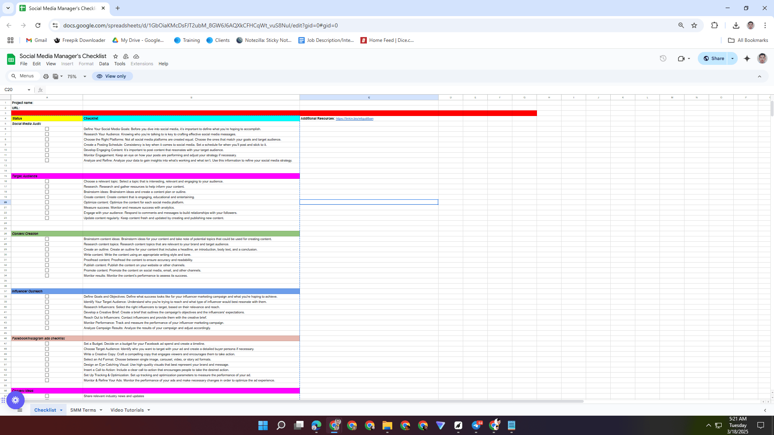
Task: Tick the Choose a relevant topic checkbox
Action: click(x=47, y=182)
